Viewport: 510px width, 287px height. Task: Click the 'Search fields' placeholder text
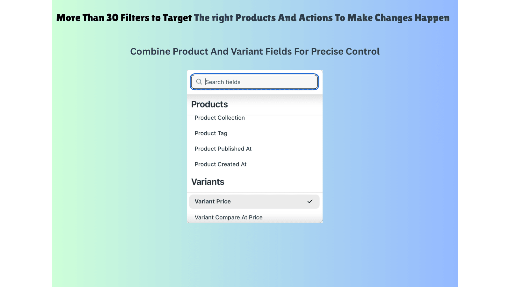(223, 82)
